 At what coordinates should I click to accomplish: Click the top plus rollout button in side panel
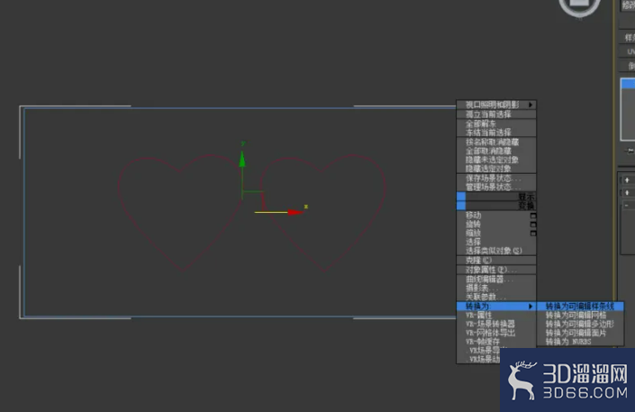[627, 180]
